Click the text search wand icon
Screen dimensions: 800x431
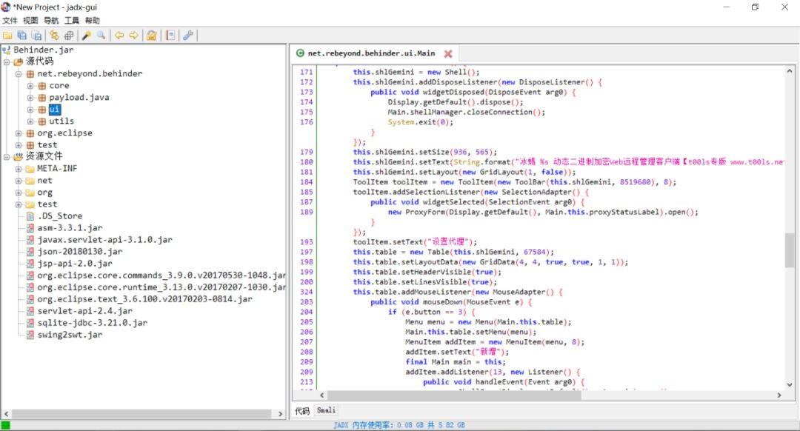click(86, 36)
